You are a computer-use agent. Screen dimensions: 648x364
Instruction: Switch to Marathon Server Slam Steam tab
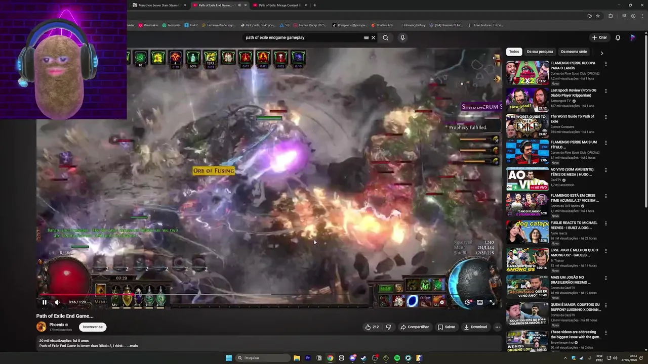coord(159,5)
